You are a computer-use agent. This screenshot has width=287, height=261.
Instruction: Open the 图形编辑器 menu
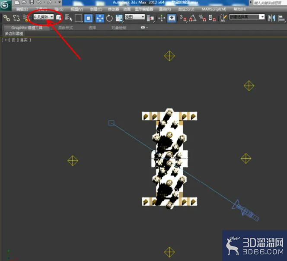click(144, 10)
